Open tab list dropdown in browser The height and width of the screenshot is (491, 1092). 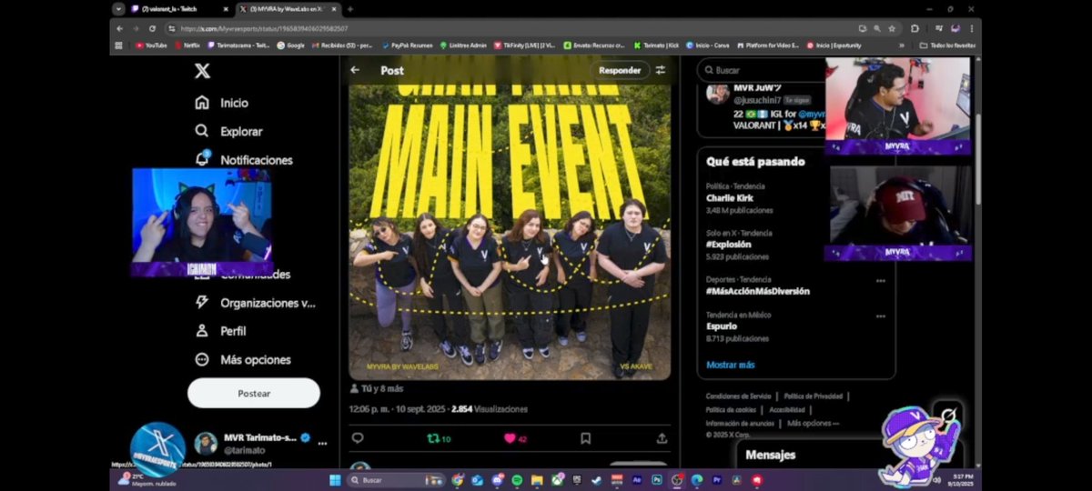pos(118,9)
